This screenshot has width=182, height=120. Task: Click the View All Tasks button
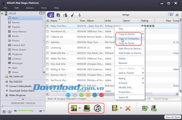[x=173, y=117]
